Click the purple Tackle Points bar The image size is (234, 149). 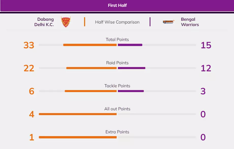click(131, 91)
